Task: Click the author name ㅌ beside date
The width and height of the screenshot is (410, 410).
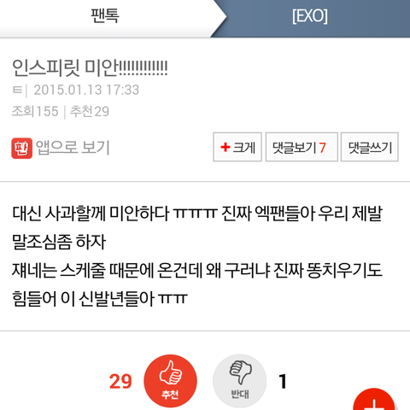Action: (17, 91)
